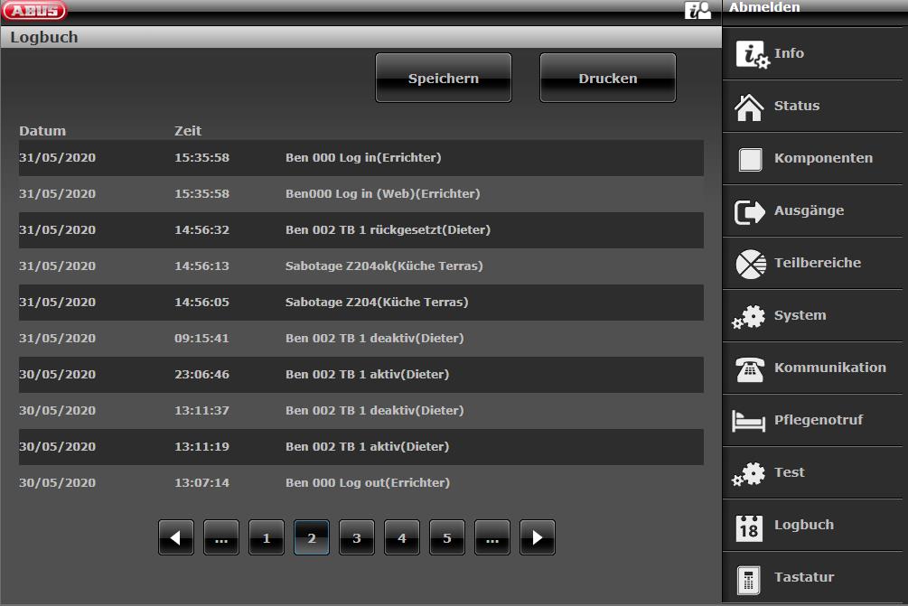This screenshot has width=908, height=606.
Task: Select the Komponenten square icon
Action: (x=750, y=160)
